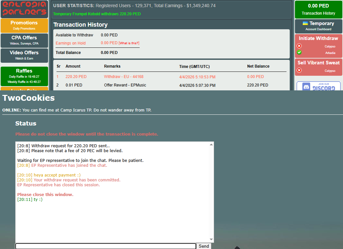This screenshot has height=249, width=343.
Task: Open CPA Offers in the sidebar
Action: click(x=24, y=40)
